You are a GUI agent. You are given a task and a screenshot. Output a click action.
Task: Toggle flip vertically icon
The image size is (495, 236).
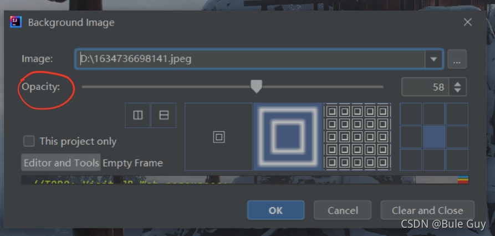(x=164, y=115)
